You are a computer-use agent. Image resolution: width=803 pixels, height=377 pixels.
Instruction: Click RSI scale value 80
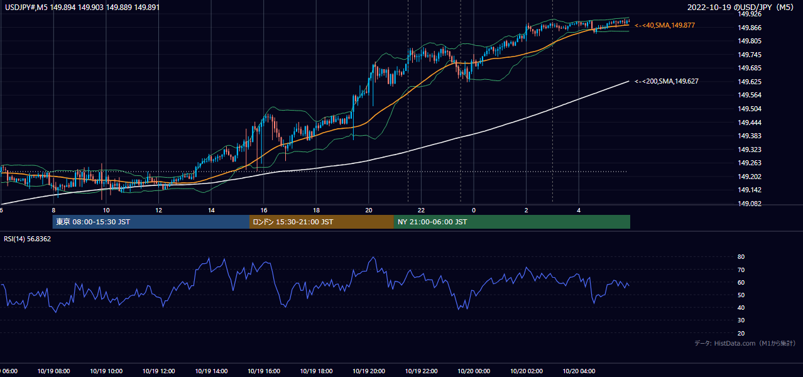click(x=741, y=257)
